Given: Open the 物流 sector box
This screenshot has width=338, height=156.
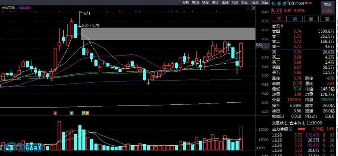Looking at the screenshot, I should click(x=328, y=4).
